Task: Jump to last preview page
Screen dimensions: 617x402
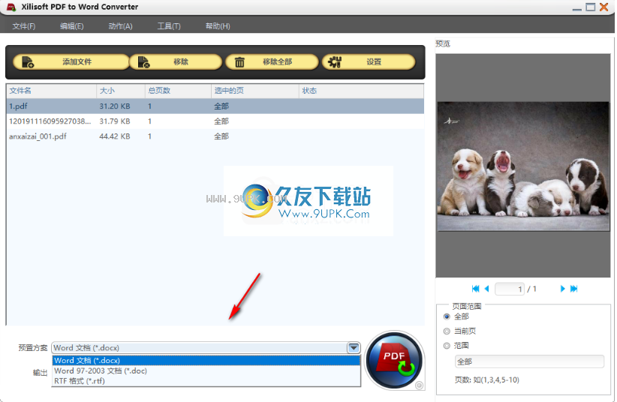Action: (x=573, y=289)
